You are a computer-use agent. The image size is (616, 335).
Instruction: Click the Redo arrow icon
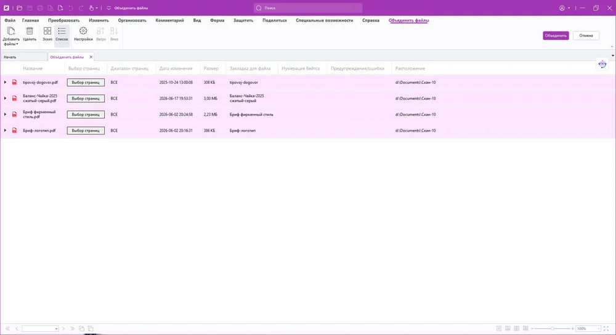(81, 8)
